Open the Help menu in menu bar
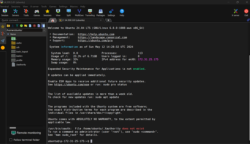 click(x=83, y=7)
